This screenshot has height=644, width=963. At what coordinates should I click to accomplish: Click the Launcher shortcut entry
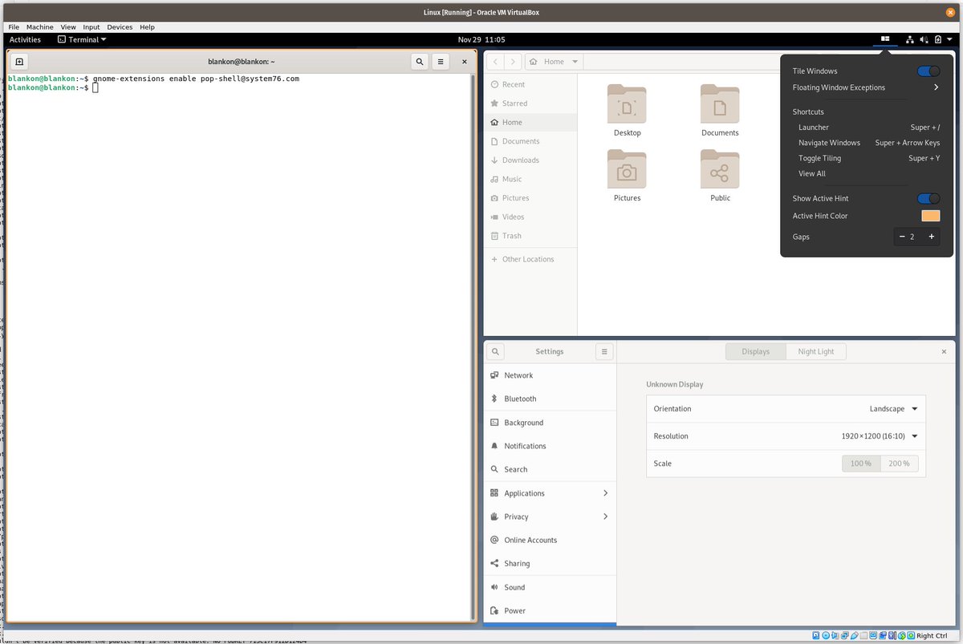click(x=869, y=128)
